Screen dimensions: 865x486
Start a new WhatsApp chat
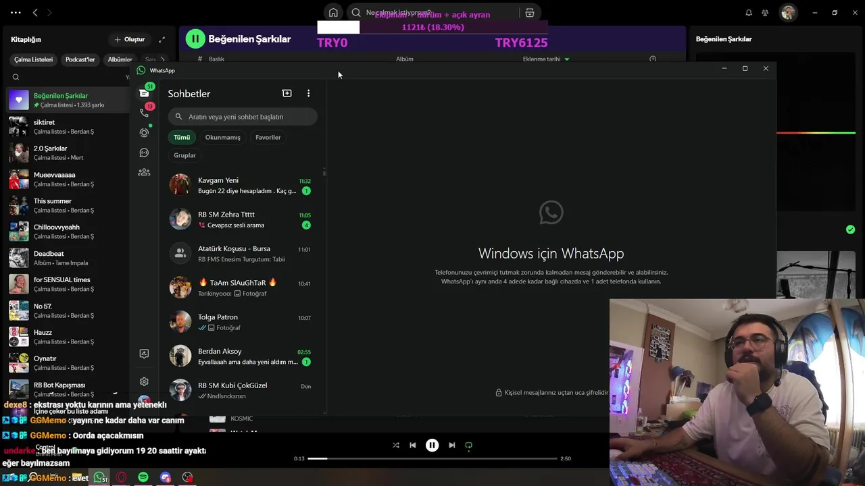coord(287,93)
